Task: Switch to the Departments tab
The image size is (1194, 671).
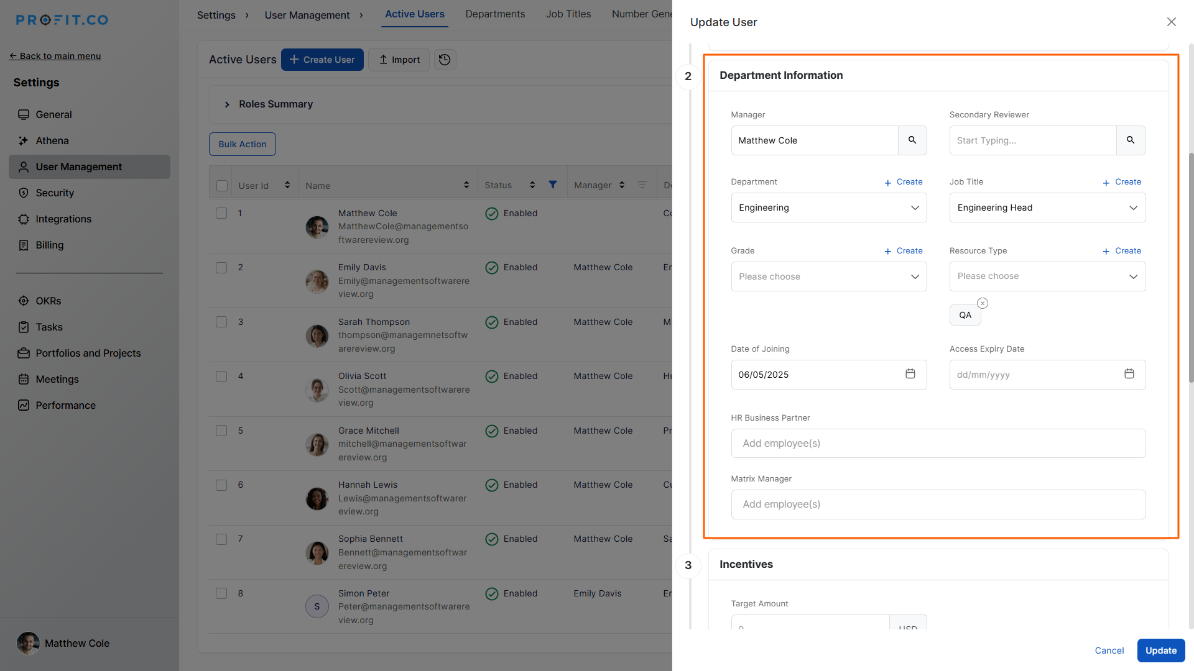Action: (x=495, y=14)
